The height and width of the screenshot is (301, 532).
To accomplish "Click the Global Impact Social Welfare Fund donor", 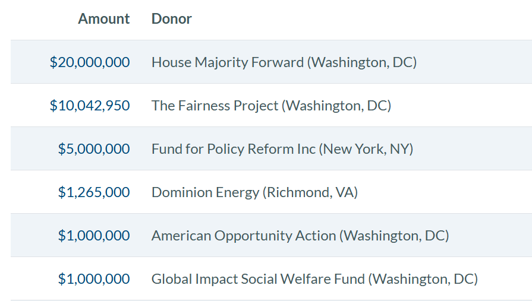I will [258, 279].
